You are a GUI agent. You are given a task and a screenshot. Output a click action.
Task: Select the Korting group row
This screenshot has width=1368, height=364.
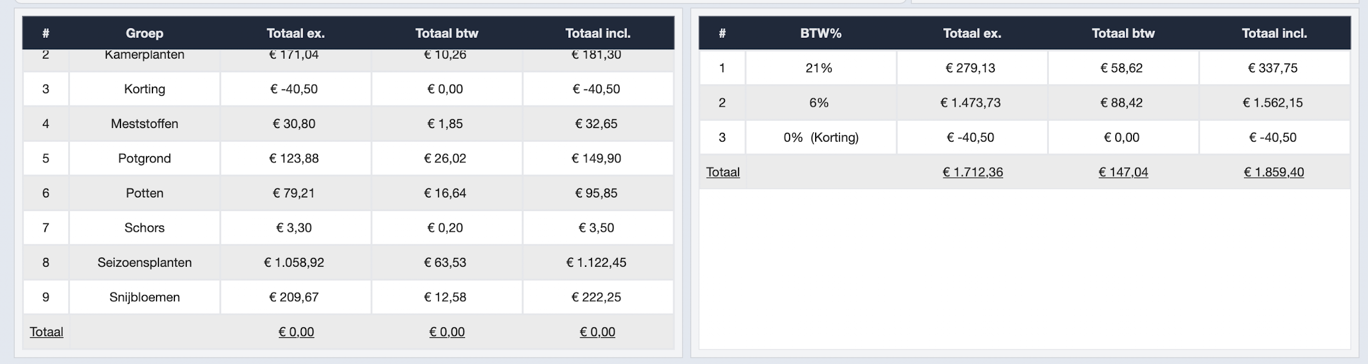[144, 89]
